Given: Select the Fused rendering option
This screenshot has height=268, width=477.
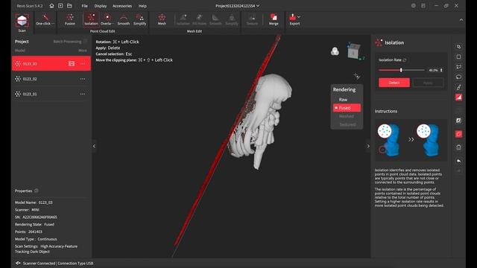Looking at the screenshot, I should pyautogui.click(x=347, y=108).
